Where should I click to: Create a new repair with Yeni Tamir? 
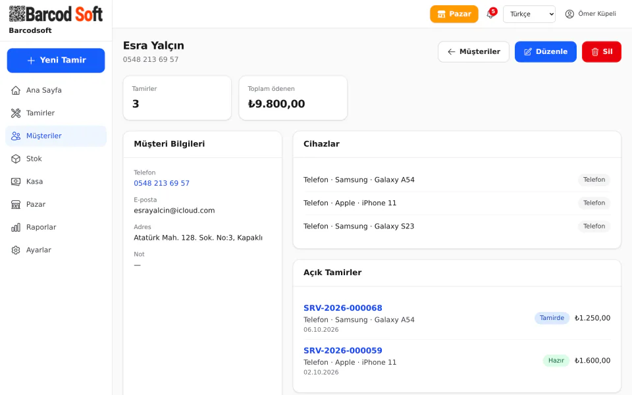[56, 61]
